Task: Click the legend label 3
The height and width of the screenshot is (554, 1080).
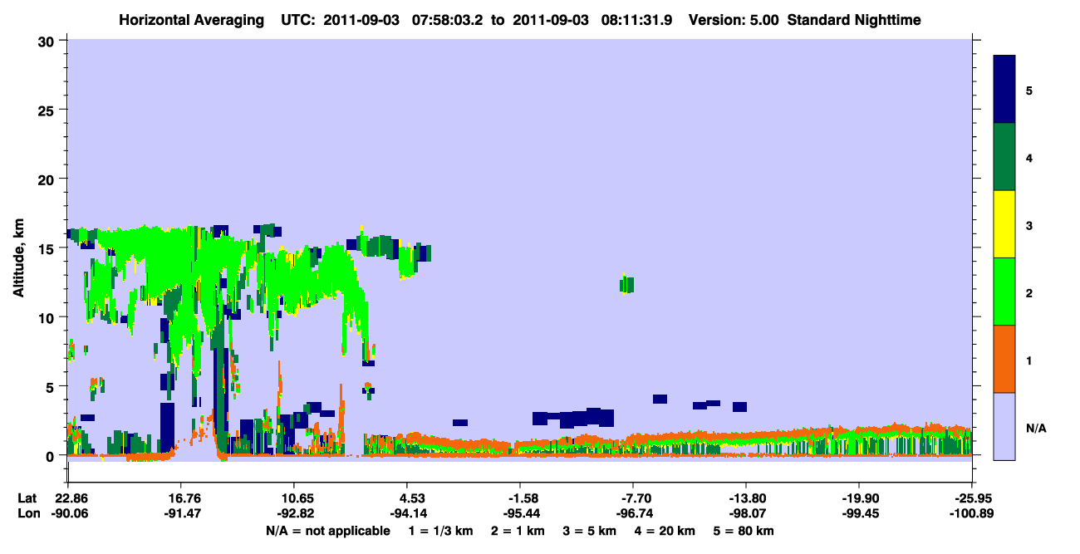Action: (x=1029, y=225)
